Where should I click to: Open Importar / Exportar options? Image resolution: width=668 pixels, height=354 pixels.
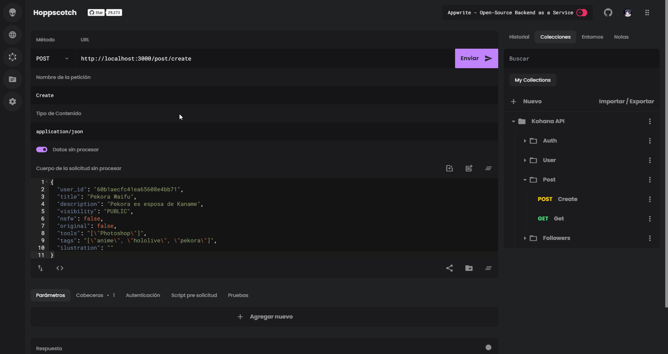(627, 101)
